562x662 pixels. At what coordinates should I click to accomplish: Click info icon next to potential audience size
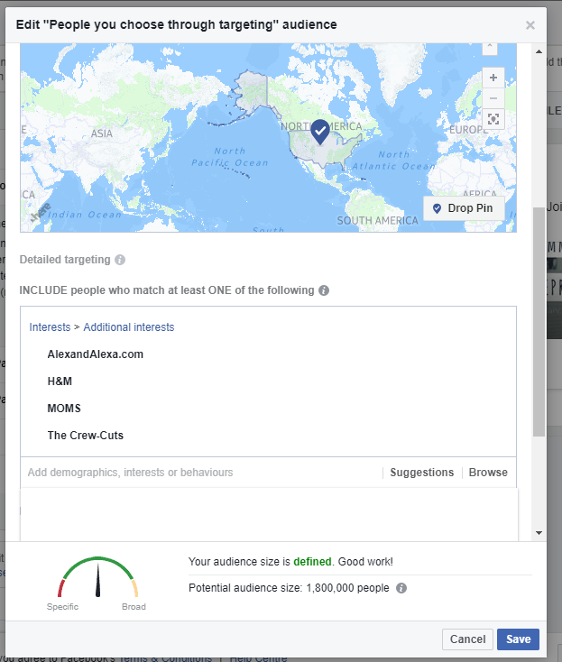pos(401,588)
